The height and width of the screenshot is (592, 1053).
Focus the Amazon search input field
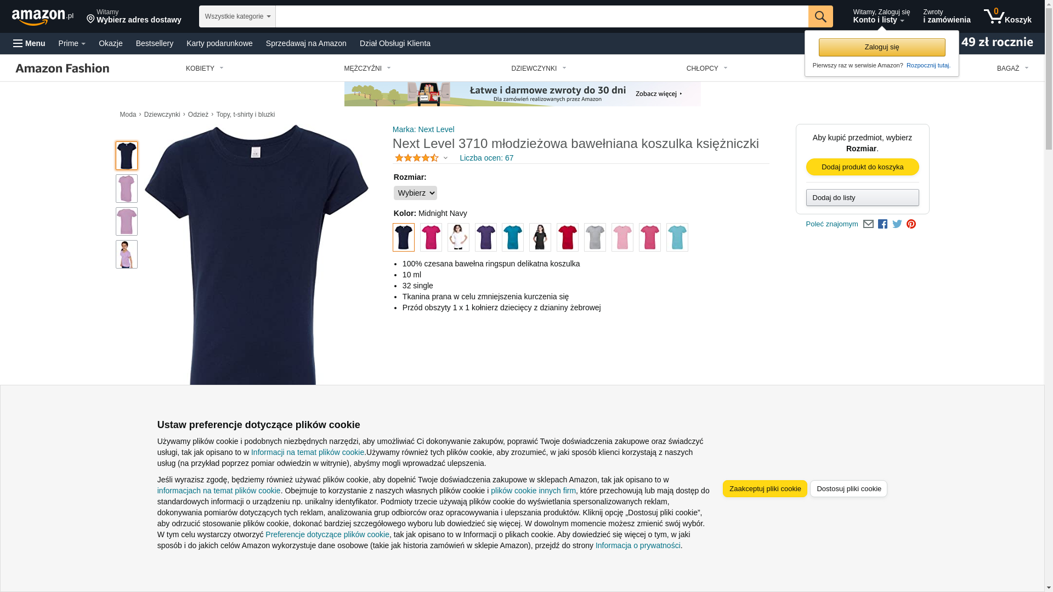pyautogui.click(x=542, y=16)
